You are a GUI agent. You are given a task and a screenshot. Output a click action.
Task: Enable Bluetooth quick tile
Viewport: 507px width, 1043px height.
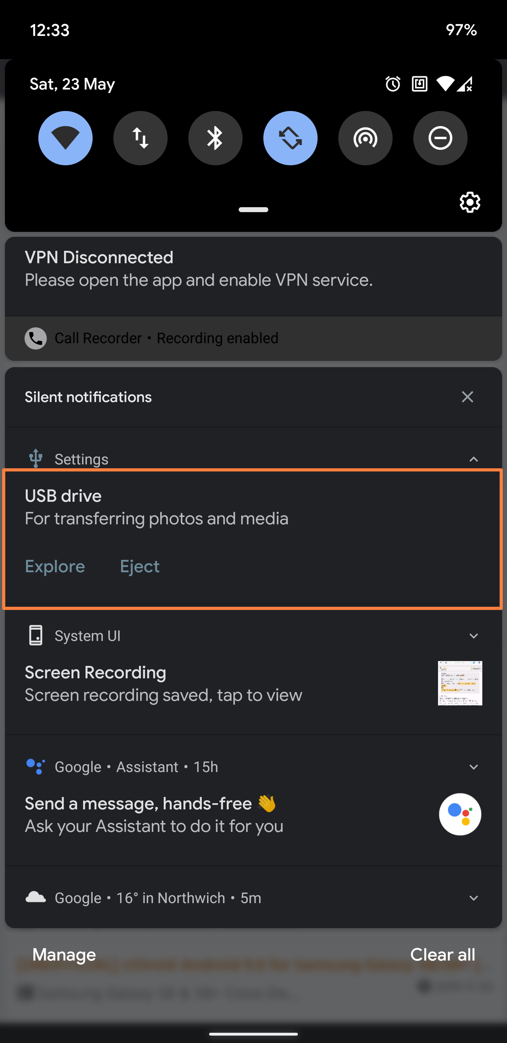(x=215, y=138)
